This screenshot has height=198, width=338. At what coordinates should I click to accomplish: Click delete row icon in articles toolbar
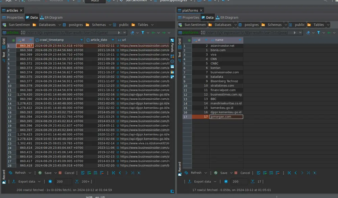point(102,173)
